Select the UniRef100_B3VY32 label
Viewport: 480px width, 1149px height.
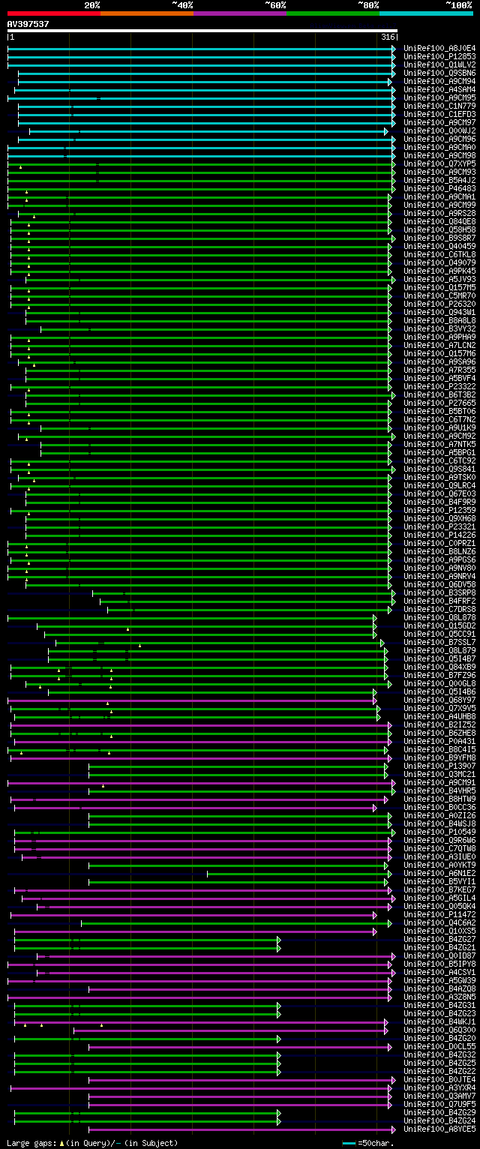click(x=439, y=328)
